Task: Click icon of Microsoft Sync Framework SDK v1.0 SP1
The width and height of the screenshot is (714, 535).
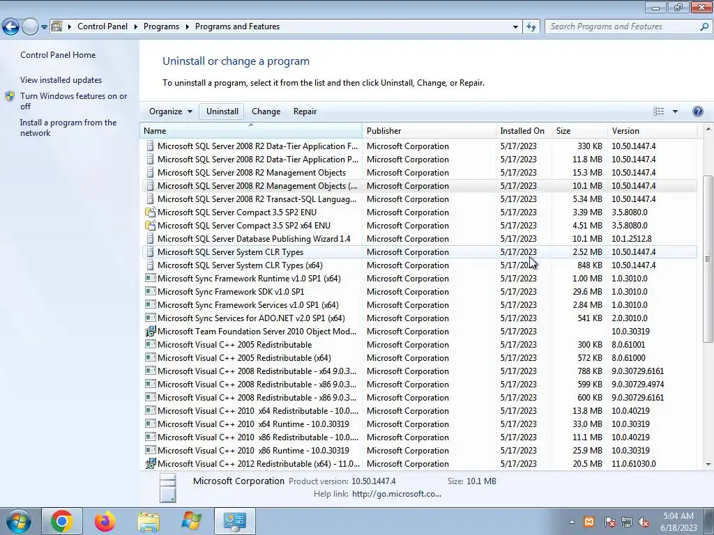Action: (x=151, y=291)
